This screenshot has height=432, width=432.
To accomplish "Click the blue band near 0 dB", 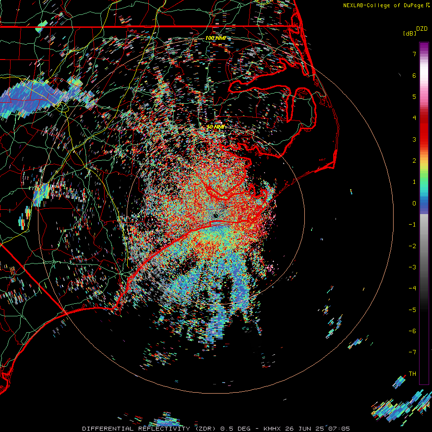I will tap(424, 205).
